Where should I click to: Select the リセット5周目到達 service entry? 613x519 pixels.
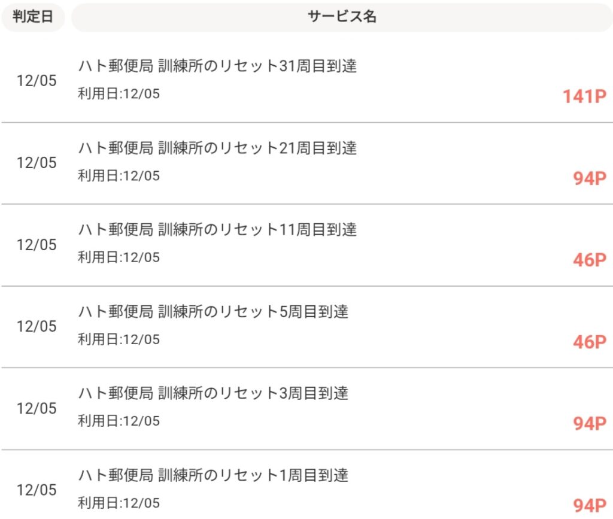(213, 311)
